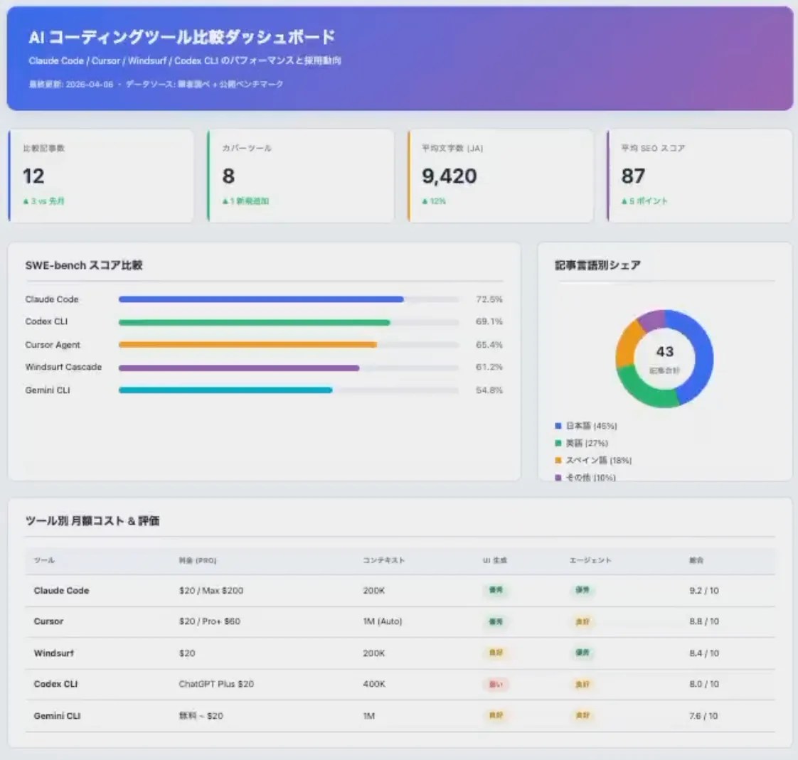Click the green 英語 (27%) legend swatch
798x760 pixels.
click(x=558, y=443)
